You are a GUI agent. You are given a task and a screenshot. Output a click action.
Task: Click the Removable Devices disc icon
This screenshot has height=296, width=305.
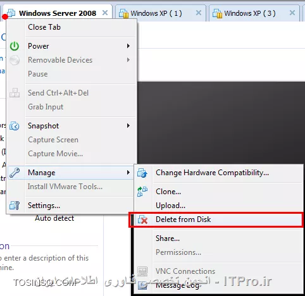coord(15,60)
